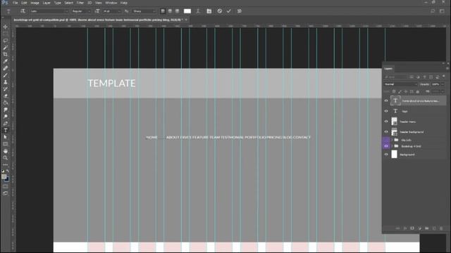The height and width of the screenshot is (253, 451).
Task: Select the Pen tool
Action: [x=6, y=124]
